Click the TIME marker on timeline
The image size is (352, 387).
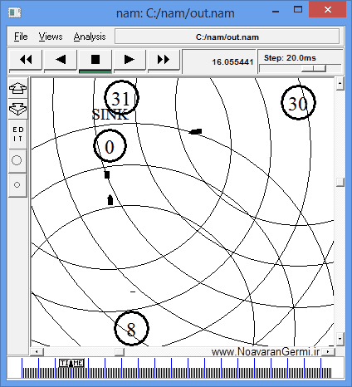click(x=71, y=363)
